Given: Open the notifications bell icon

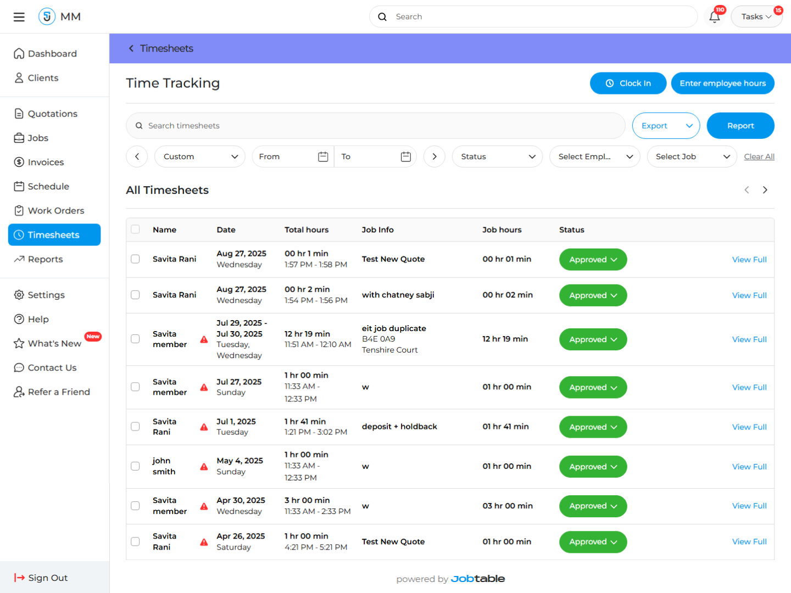Looking at the screenshot, I should pyautogui.click(x=714, y=17).
